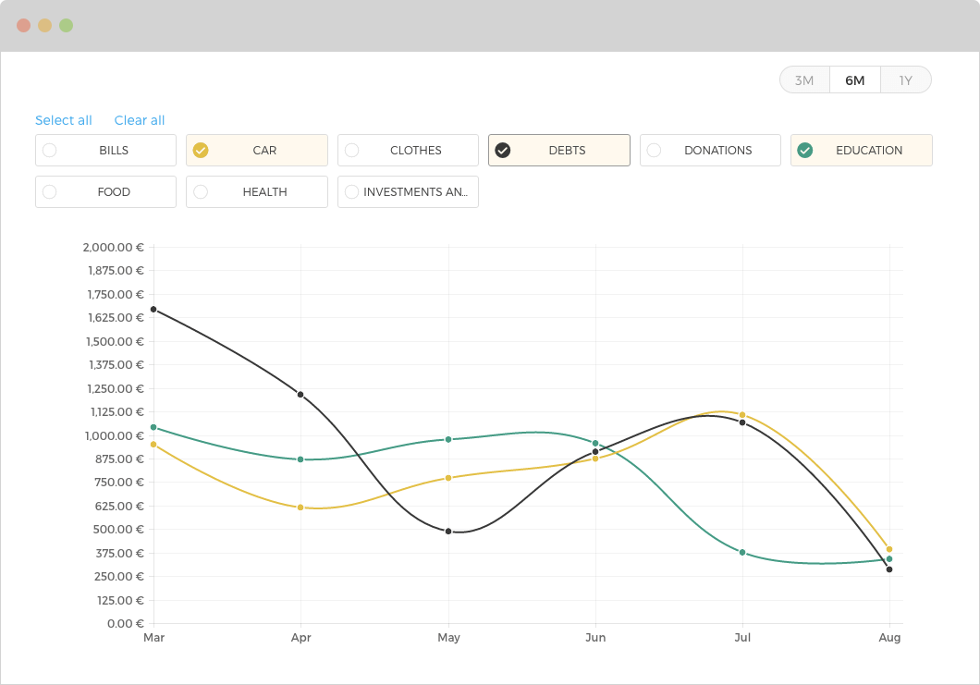The height and width of the screenshot is (685, 980).
Task: Click the green Education point for May
Action: pos(448,439)
